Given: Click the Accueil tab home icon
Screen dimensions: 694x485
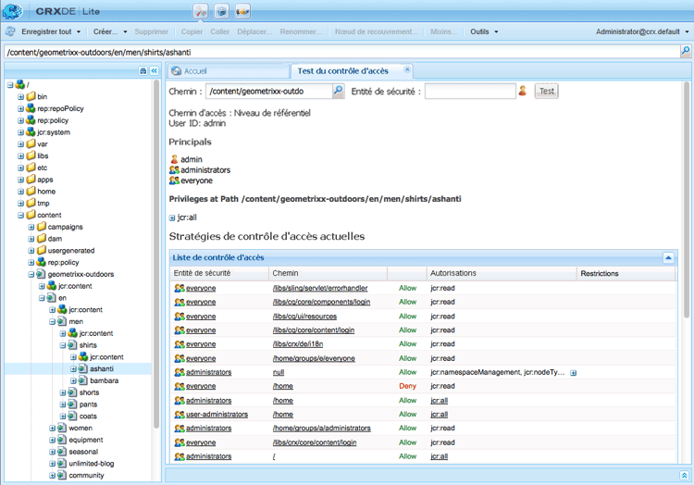Looking at the screenshot, I should (x=176, y=70).
